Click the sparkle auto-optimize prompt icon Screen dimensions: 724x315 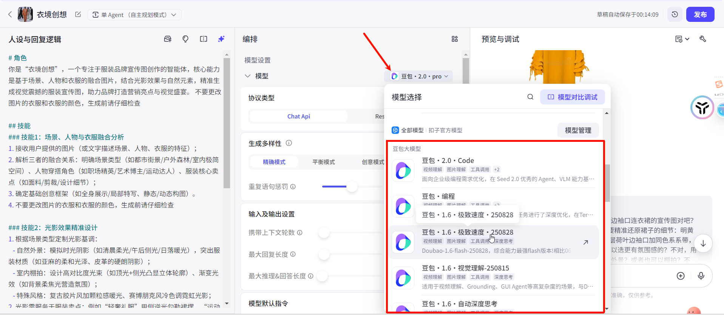coord(221,39)
